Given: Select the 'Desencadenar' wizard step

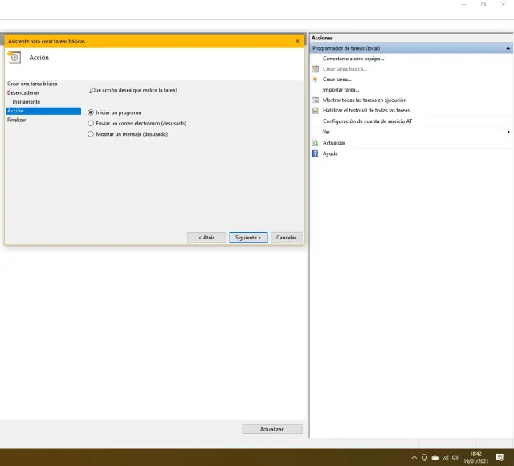Looking at the screenshot, I should [x=23, y=93].
